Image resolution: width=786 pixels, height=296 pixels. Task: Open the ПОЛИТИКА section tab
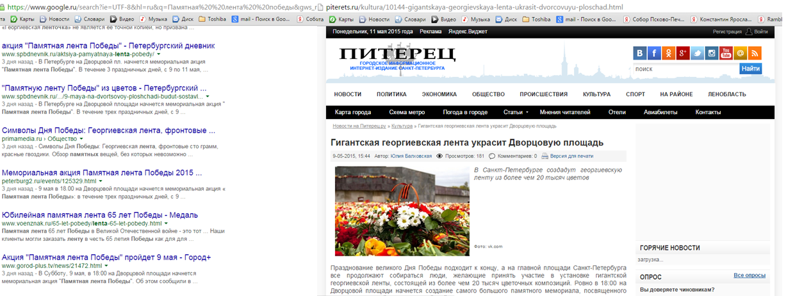391,94
